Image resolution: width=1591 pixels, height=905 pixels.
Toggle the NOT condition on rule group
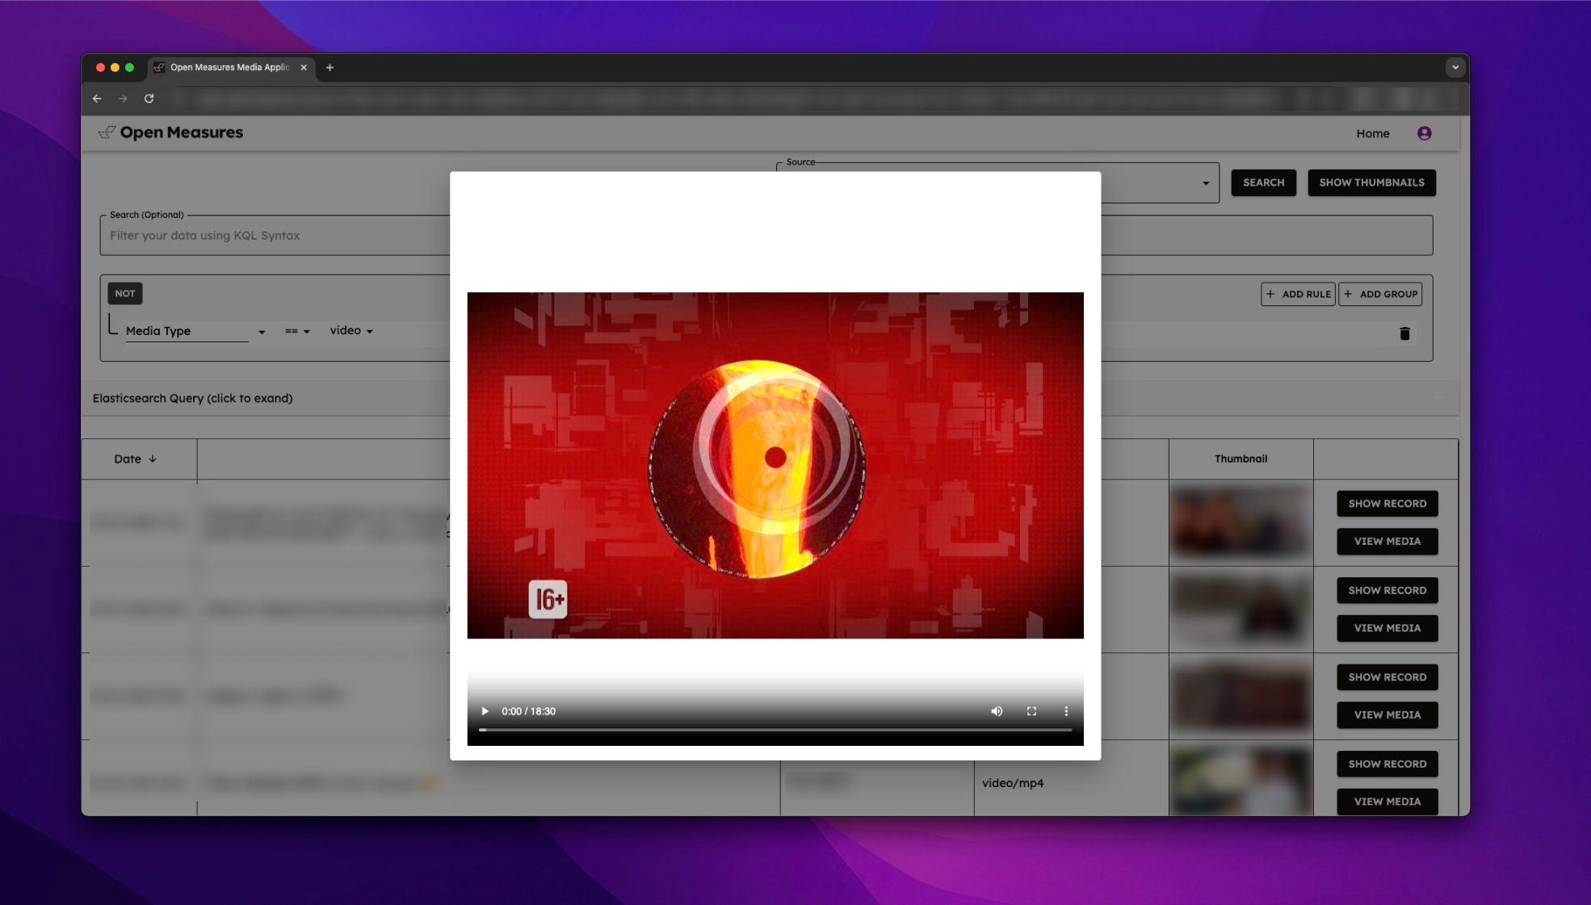coord(125,293)
